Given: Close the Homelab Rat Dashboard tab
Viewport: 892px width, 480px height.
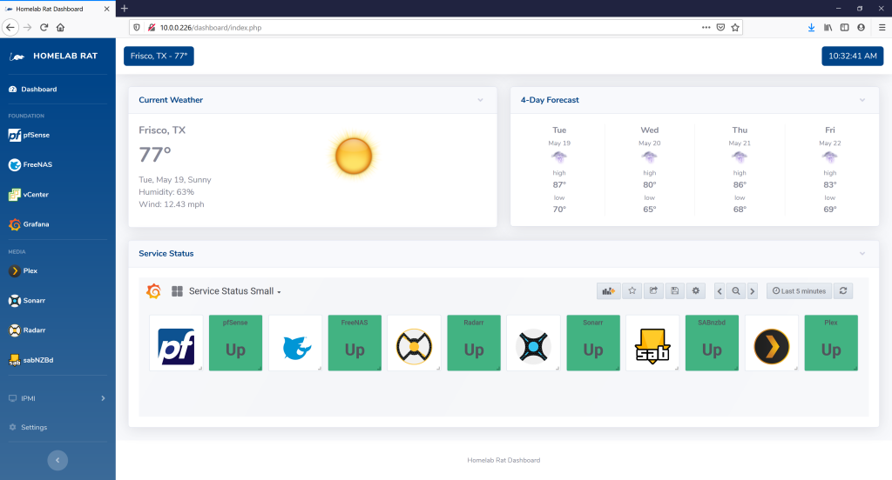Looking at the screenshot, I should 106,9.
